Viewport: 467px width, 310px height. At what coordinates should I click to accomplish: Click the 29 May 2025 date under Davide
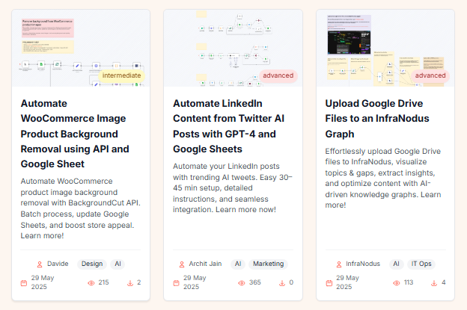(x=43, y=282)
